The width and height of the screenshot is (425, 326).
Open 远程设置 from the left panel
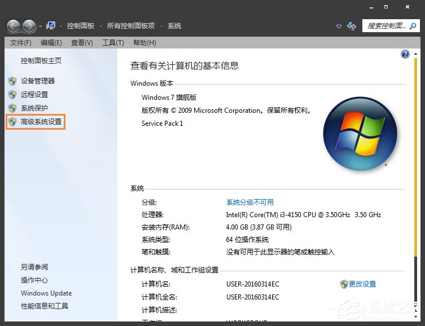click(x=34, y=95)
